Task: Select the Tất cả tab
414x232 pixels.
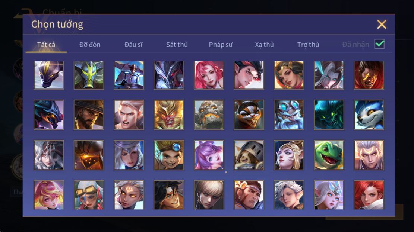Action: coord(46,45)
